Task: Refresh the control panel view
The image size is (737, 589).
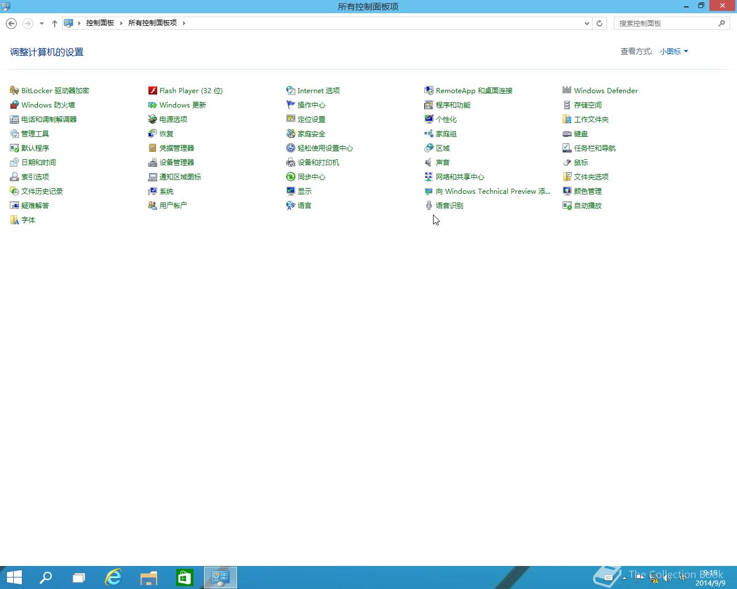Action: pos(599,23)
